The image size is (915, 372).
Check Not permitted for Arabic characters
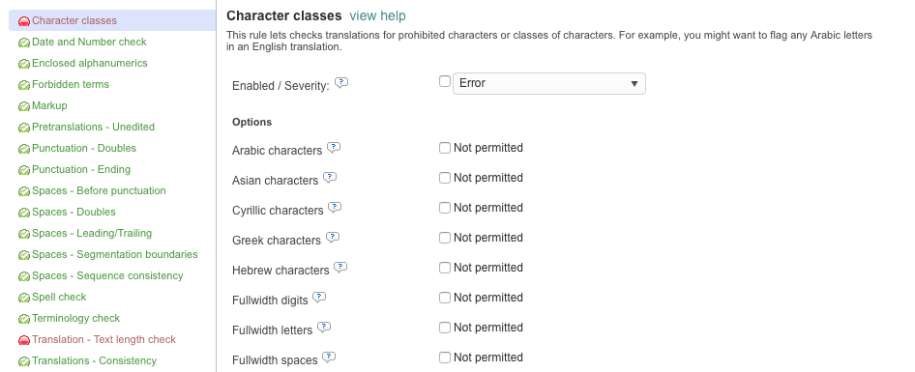[x=445, y=148]
